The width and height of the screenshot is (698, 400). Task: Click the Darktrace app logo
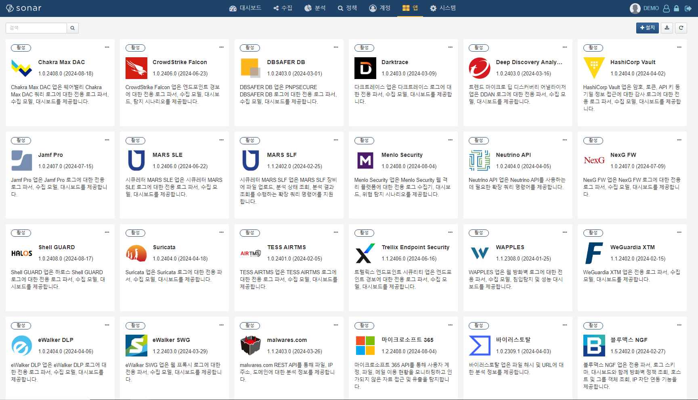click(x=365, y=68)
